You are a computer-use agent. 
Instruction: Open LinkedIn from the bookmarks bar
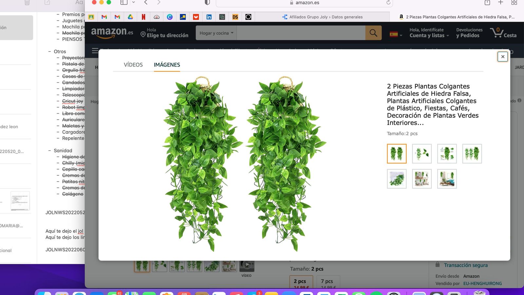pyautogui.click(x=209, y=17)
